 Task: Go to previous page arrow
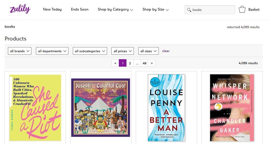[115, 63]
